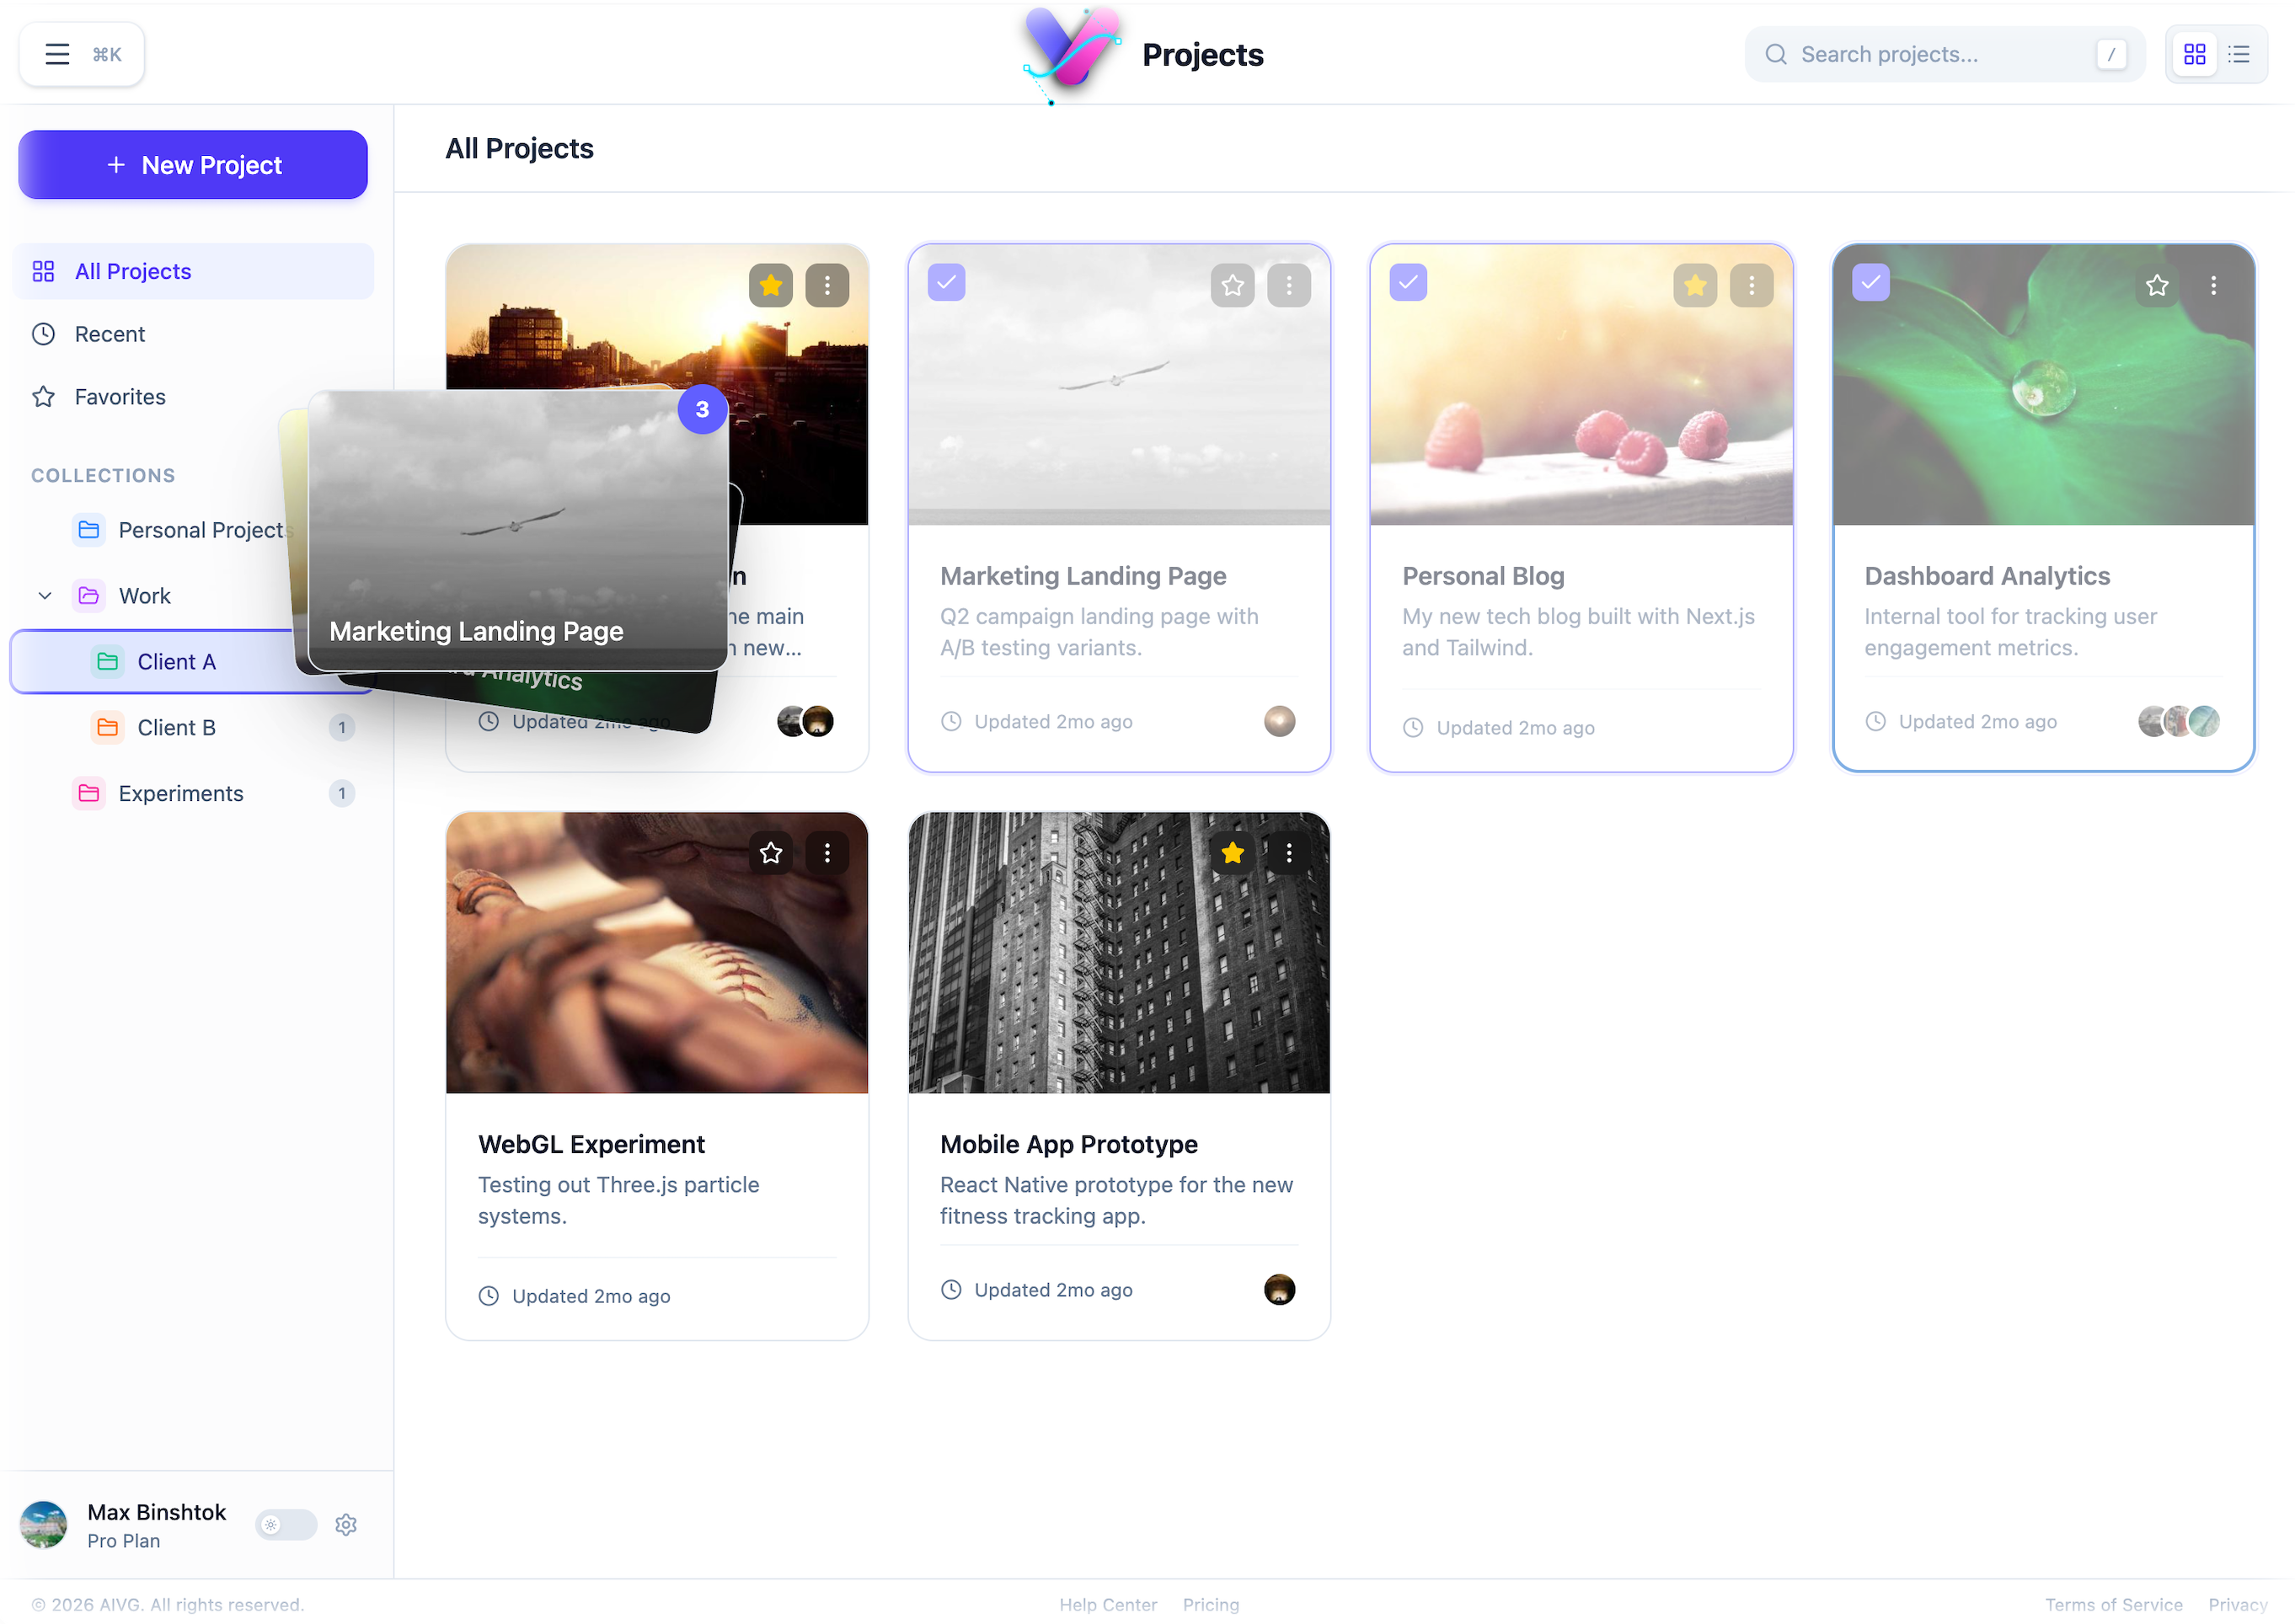Click the Experiments count badge

pos(341,793)
